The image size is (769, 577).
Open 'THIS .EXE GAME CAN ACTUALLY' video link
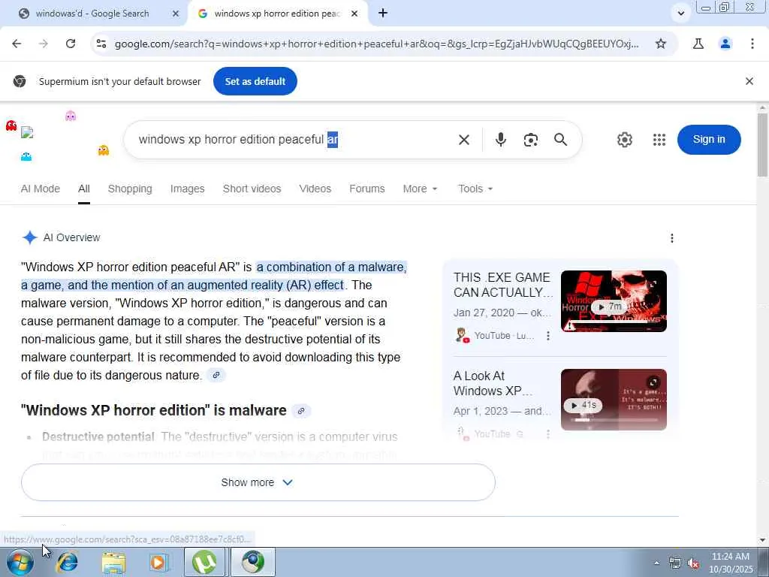[x=502, y=285]
